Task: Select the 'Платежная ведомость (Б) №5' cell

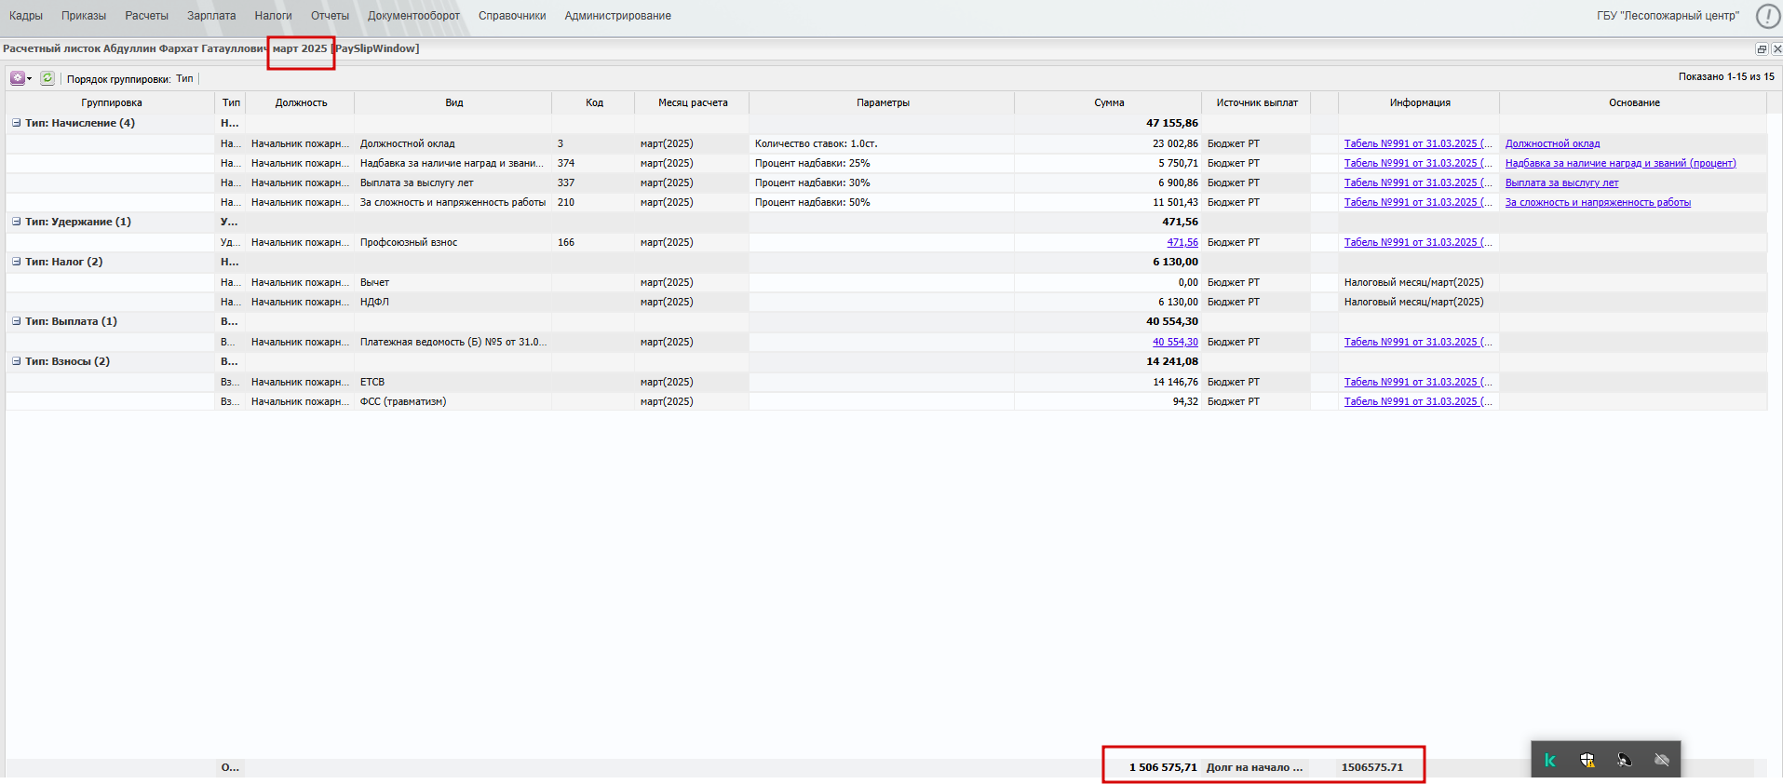Action: [x=453, y=342]
